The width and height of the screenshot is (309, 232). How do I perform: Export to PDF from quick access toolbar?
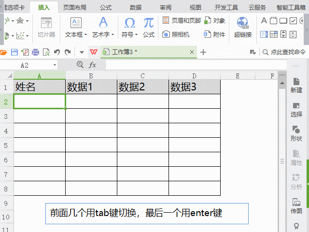click(x=25, y=52)
